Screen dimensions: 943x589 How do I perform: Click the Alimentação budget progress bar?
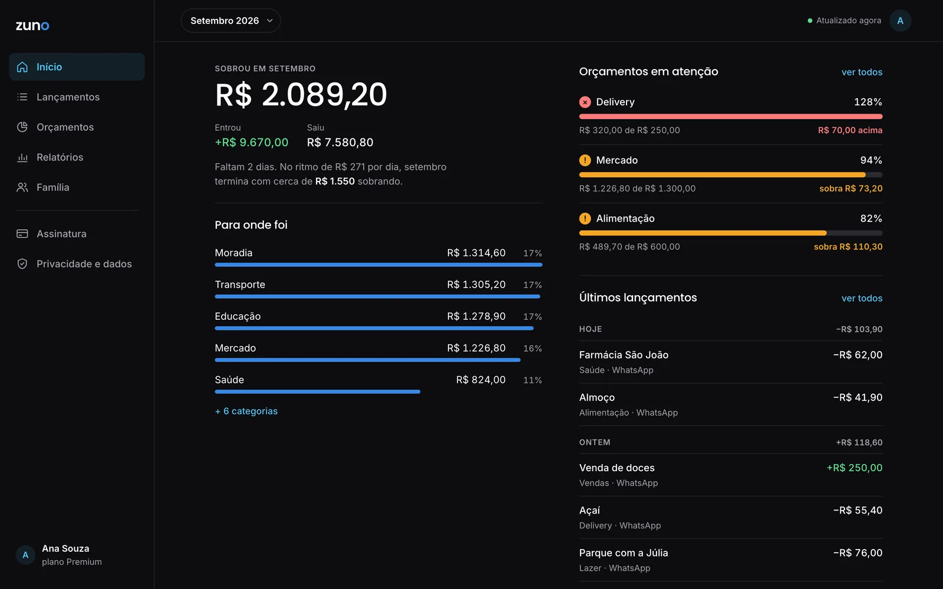coord(731,233)
